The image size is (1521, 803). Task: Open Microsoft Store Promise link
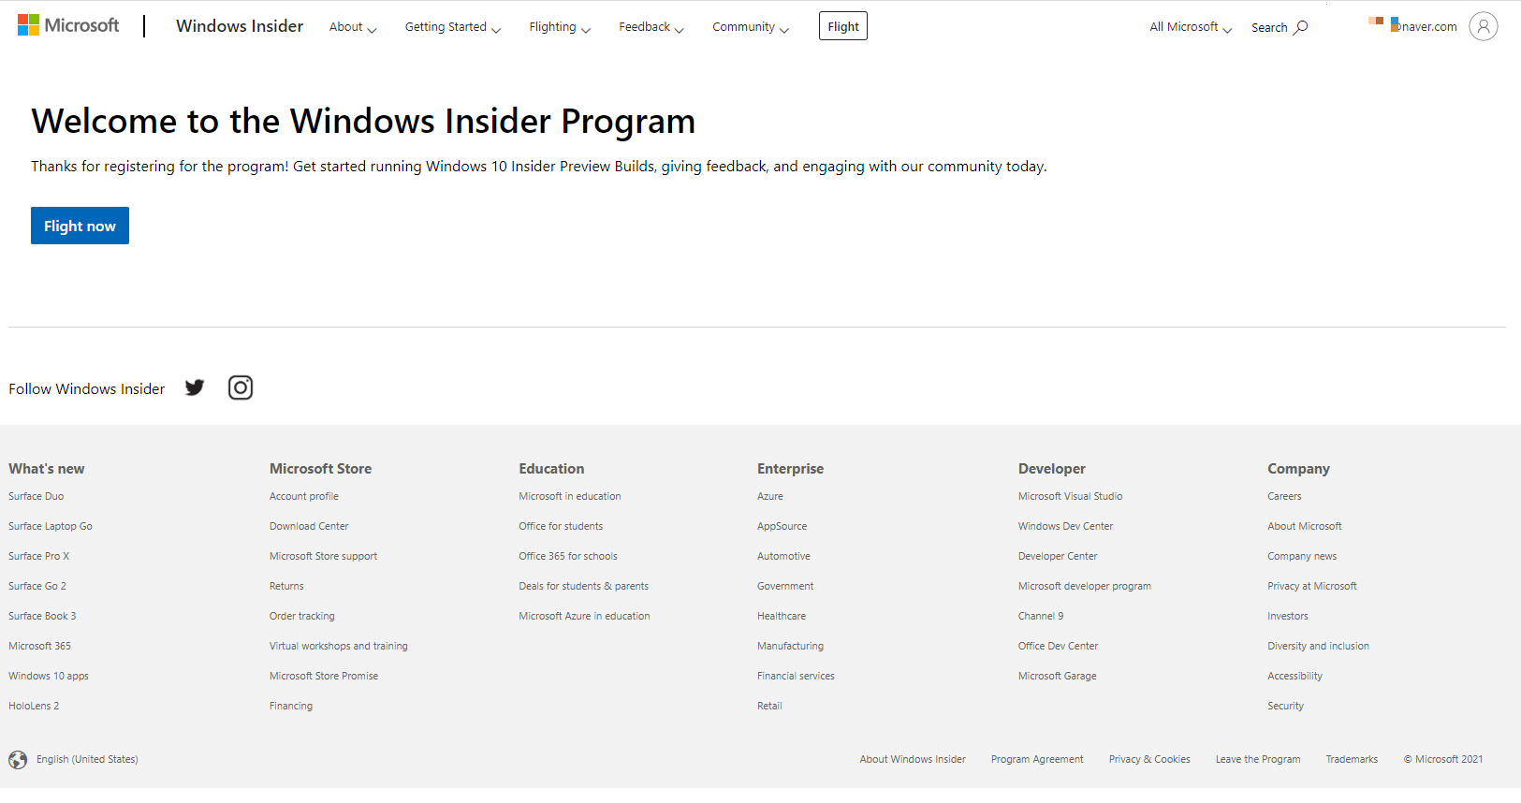(324, 676)
